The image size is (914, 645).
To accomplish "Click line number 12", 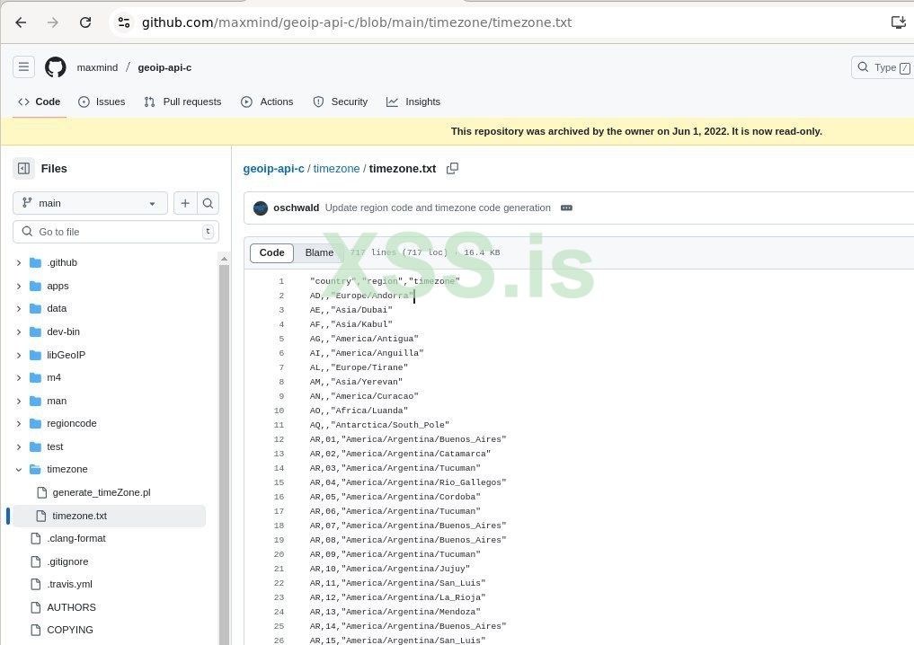I will (x=279, y=440).
